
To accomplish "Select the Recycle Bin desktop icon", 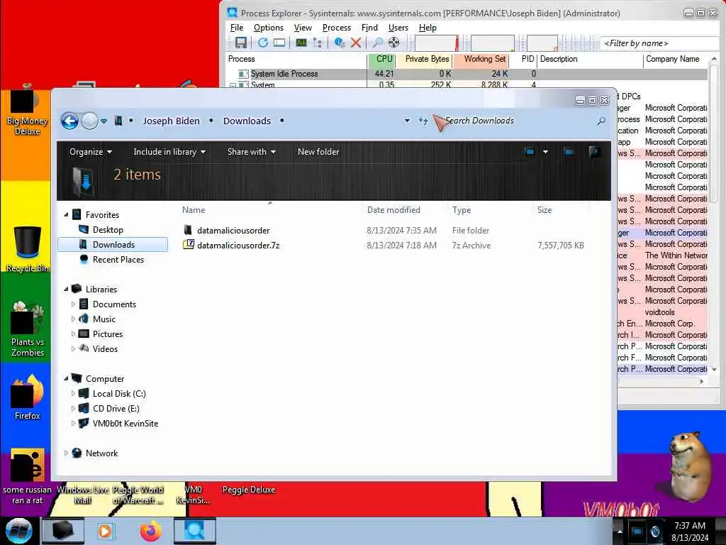I will (27, 249).
